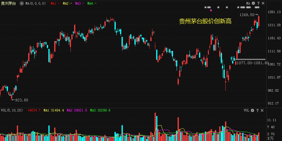The width and height of the screenshot is (282, 141).
Task: Click the red volume value 44034.7
Action: [34, 111]
